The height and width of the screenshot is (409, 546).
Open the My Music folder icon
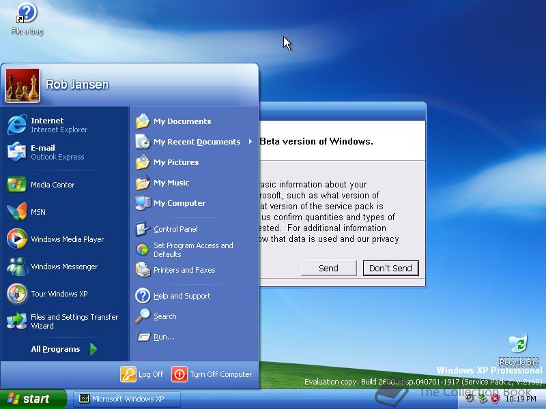coord(143,183)
